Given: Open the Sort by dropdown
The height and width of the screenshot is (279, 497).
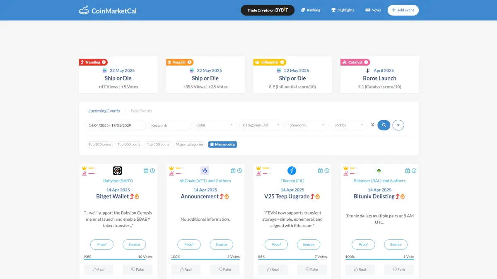Looking at the screenshot, I should [349, 125].
